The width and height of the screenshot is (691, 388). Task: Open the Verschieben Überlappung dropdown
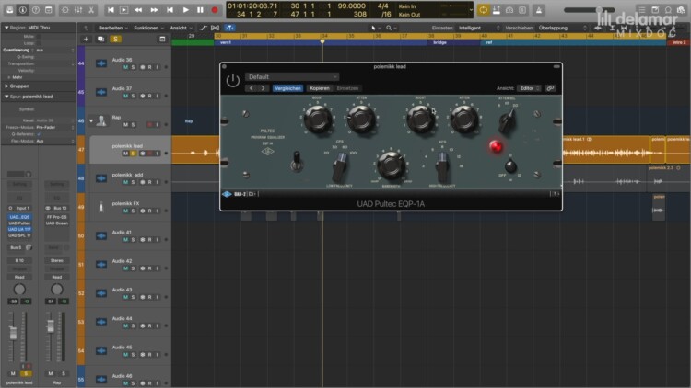click(563, 28)
